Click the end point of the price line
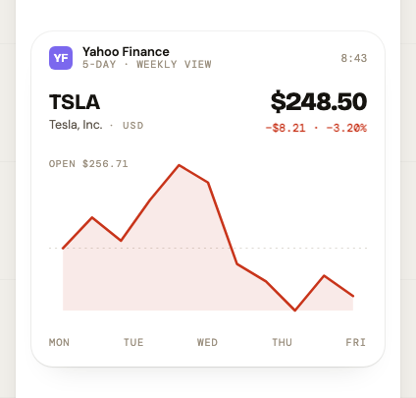Screen dimensions: 416x398 (353, 296)
